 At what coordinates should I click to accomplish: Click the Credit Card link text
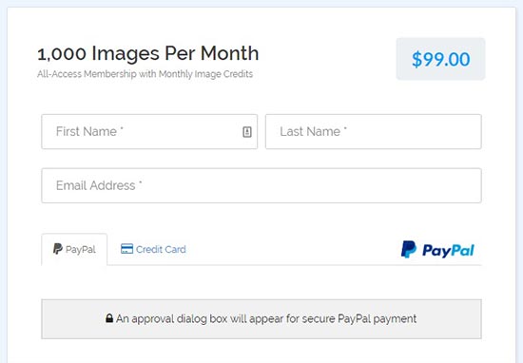point(161,249)
